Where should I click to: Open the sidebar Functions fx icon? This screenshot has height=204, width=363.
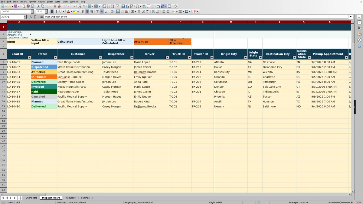click(359, 46)
